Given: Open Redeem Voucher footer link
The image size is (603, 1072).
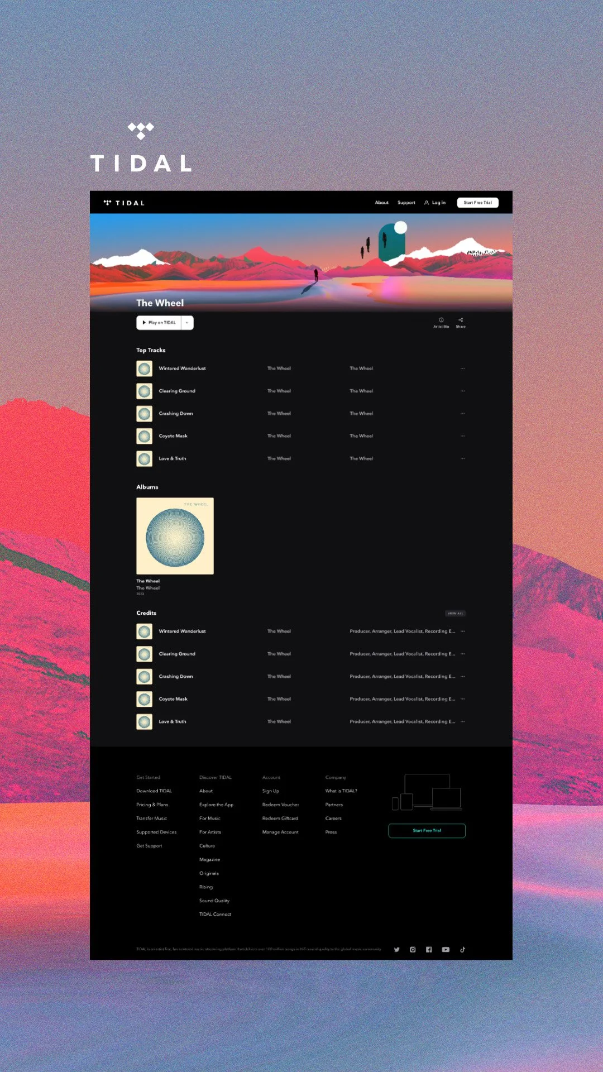Looking at the screenshot, I should (281, 805).
